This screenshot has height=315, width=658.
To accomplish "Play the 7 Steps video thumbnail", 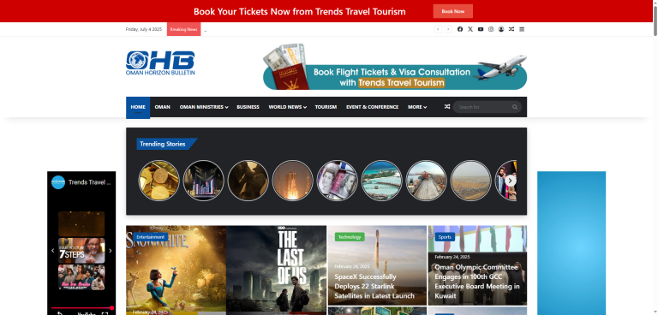I will pyautogui.click(x=81, y=251).
